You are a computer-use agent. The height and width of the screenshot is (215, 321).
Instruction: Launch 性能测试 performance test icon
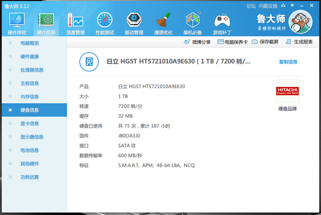(x=105, y=20)
